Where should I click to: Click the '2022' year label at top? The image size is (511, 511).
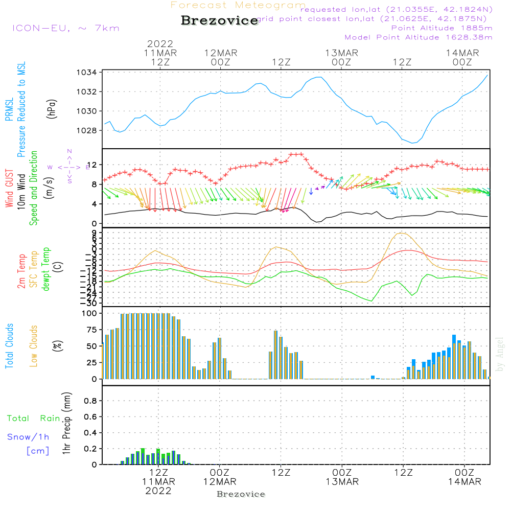[x=160, y=43]
